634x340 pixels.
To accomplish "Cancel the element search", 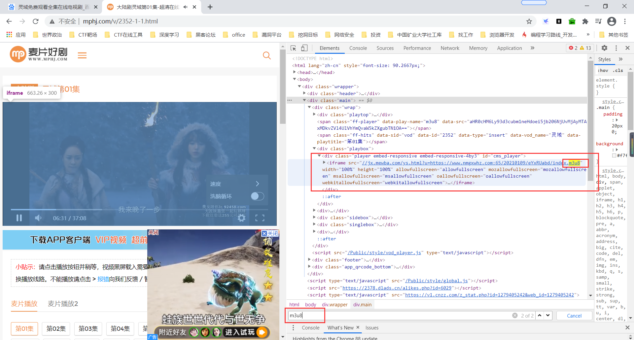I will (574, 316).
